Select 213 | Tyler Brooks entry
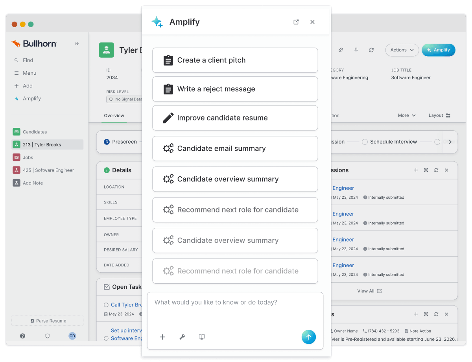Screen dimensions: 472x362 click(48, 144)
